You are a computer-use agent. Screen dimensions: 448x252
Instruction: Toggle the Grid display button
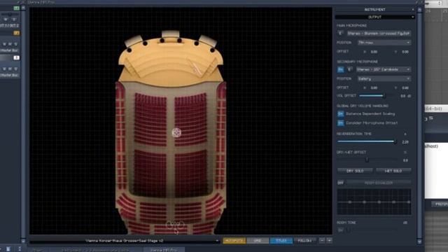(x=258, y=241)
